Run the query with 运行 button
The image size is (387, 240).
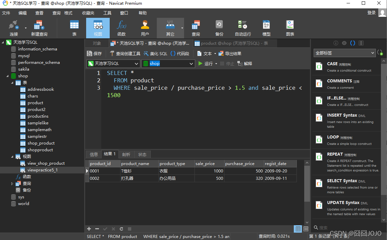tap(206, 64)
